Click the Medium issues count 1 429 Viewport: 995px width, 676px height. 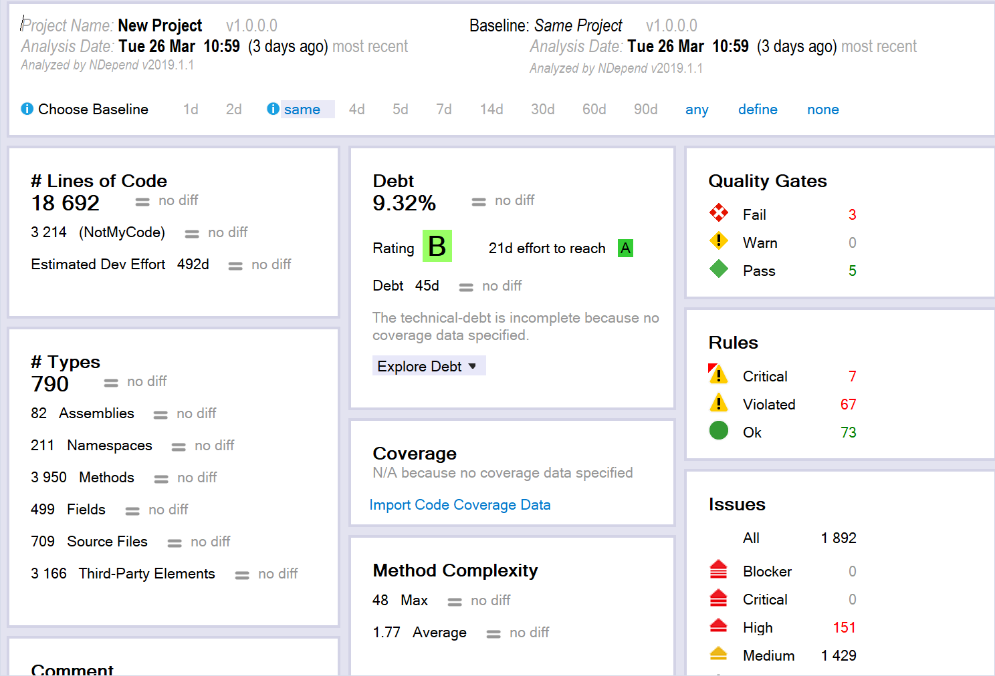click(839, 656)
